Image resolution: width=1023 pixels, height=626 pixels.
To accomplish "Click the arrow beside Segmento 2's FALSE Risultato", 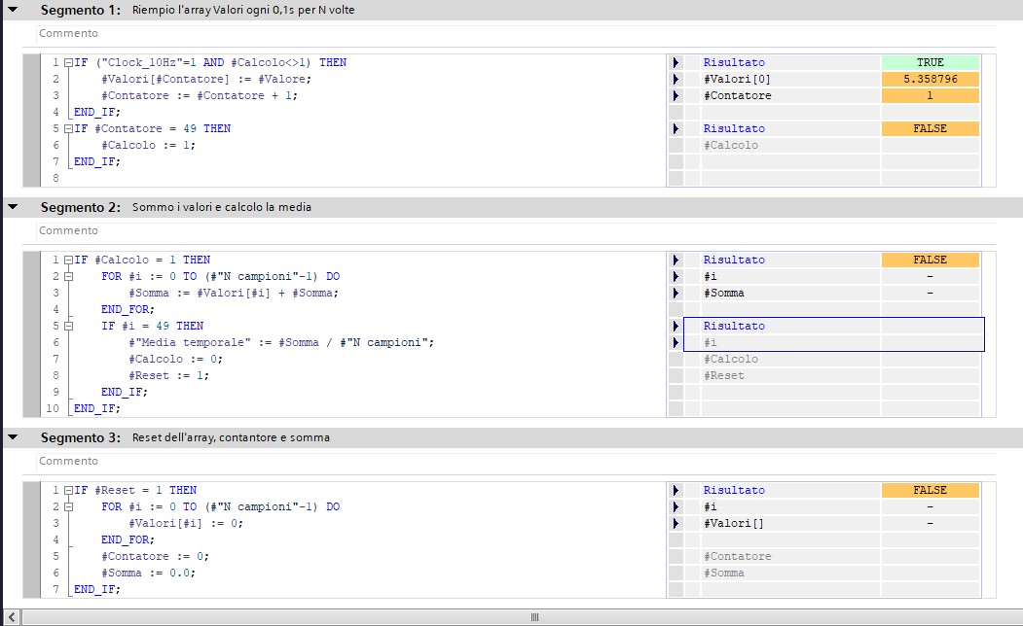I will [x=676, y=260].
